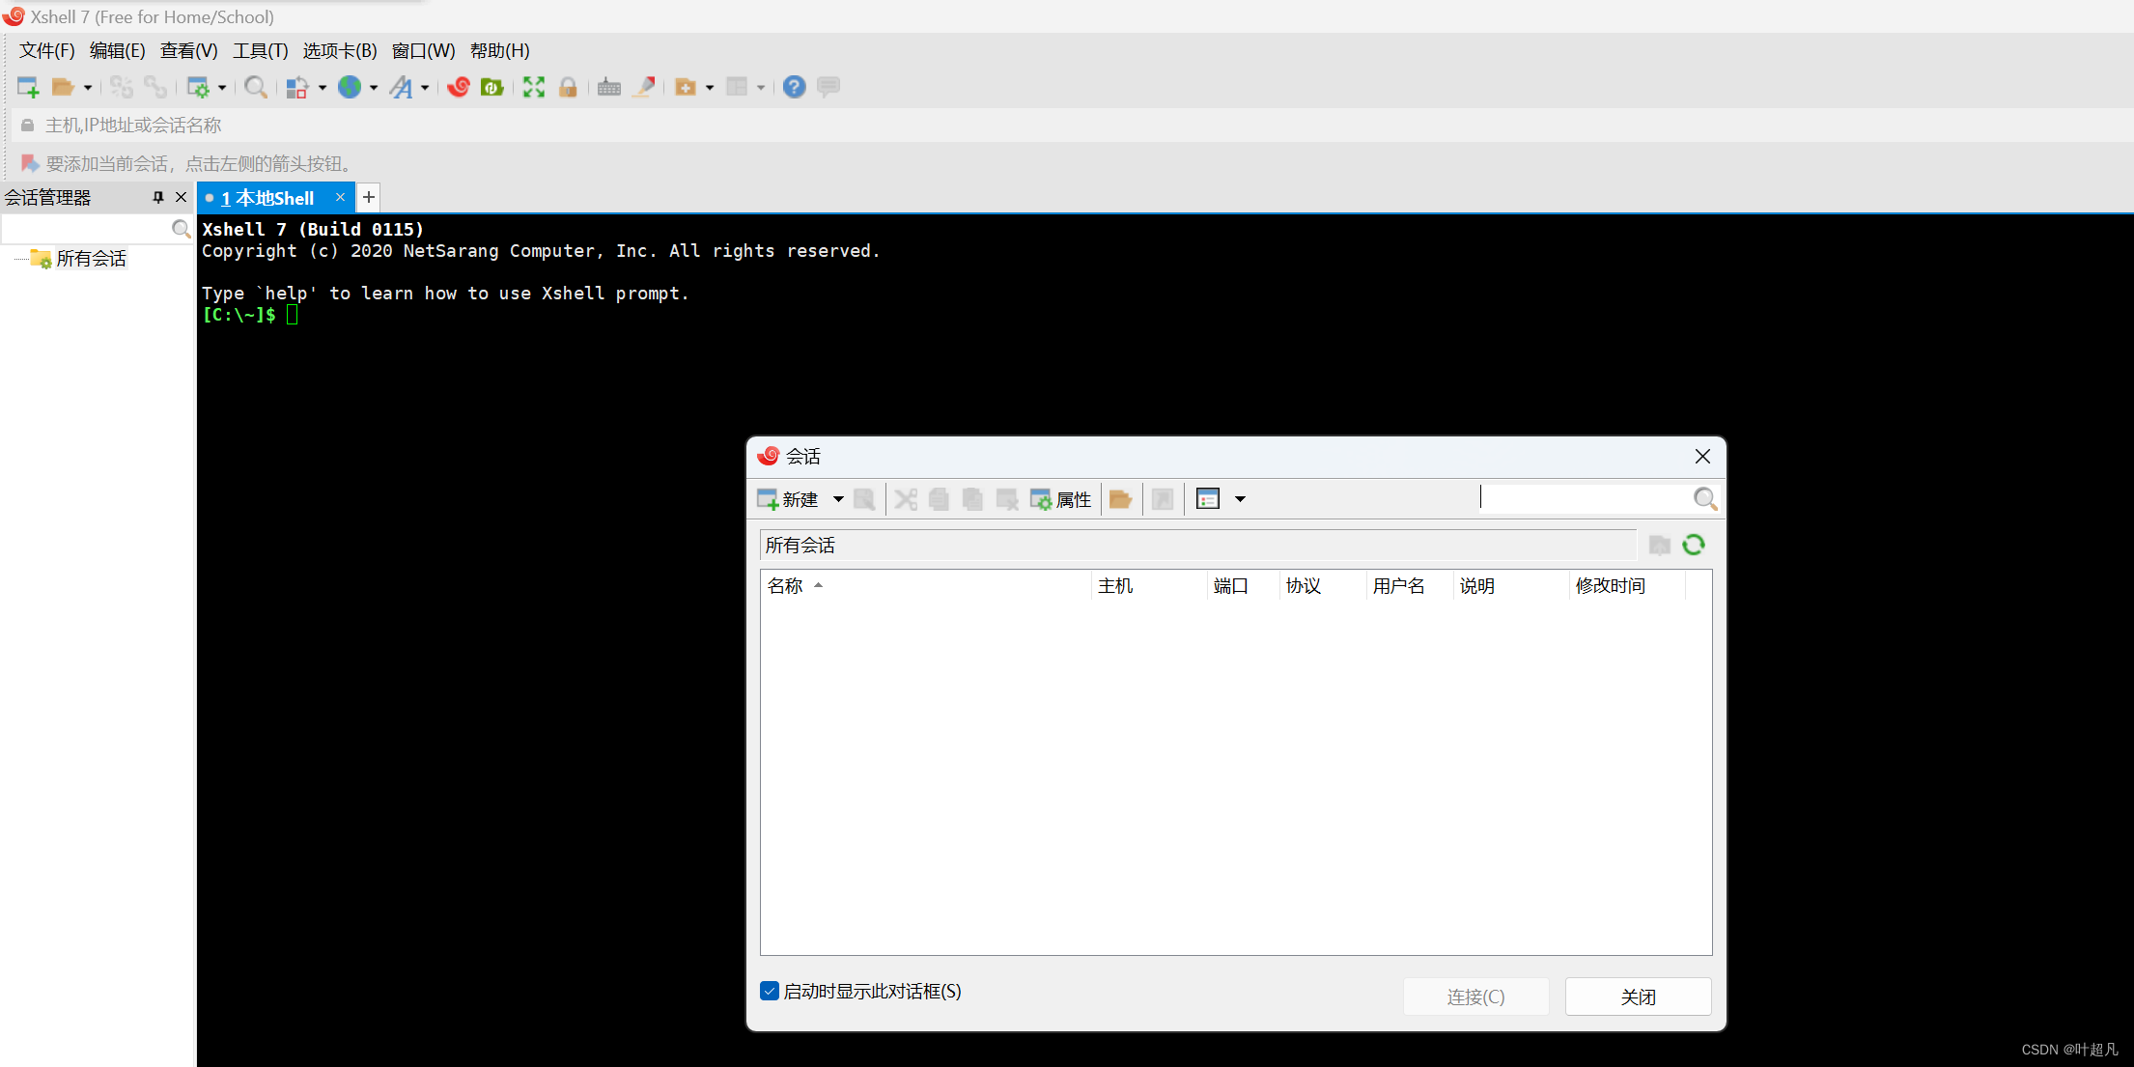This screenshot has height=1067, width=2134.
Task: Launch Xftp green folder icon
Action: click(x=492, y=87)
